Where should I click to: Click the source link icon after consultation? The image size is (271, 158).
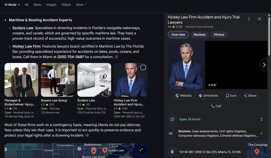[117, 57]
